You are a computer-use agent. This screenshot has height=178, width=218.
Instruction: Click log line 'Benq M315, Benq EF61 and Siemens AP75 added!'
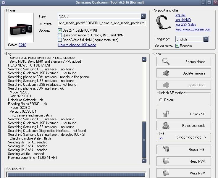[x=46, y=62]
